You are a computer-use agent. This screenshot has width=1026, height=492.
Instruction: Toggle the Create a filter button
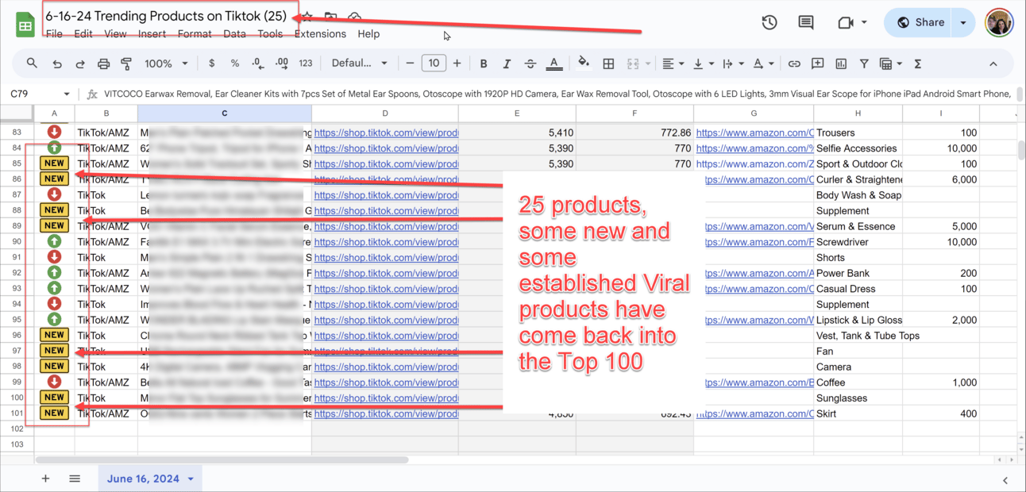(x=864, y=63)
